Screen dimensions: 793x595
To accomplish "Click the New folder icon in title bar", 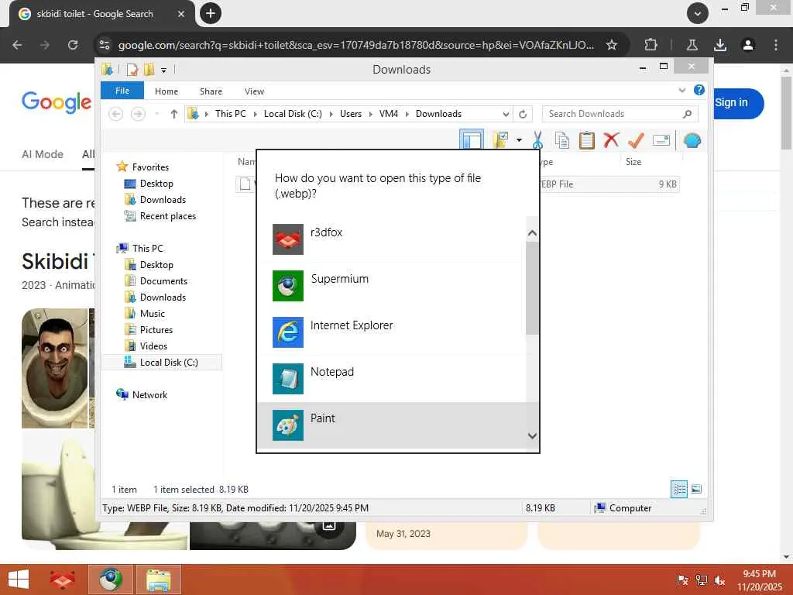I will (149, 69).
